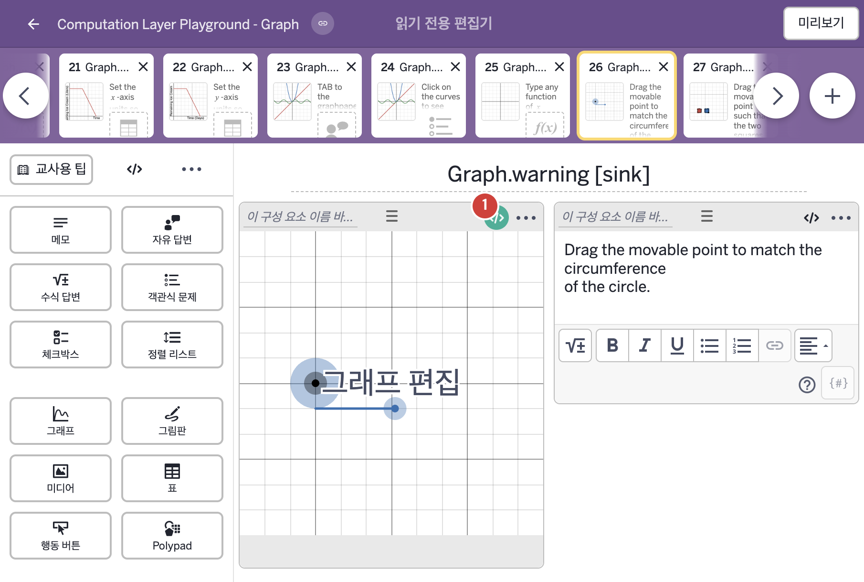Add a 자유 답변 free response component
Screen dimensions: 864x582
pos(172,230)
